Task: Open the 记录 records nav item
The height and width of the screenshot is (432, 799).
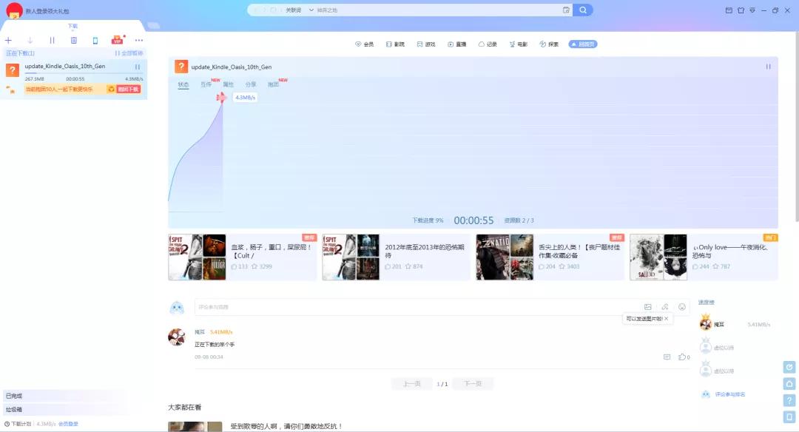Action: pos(488,44)
